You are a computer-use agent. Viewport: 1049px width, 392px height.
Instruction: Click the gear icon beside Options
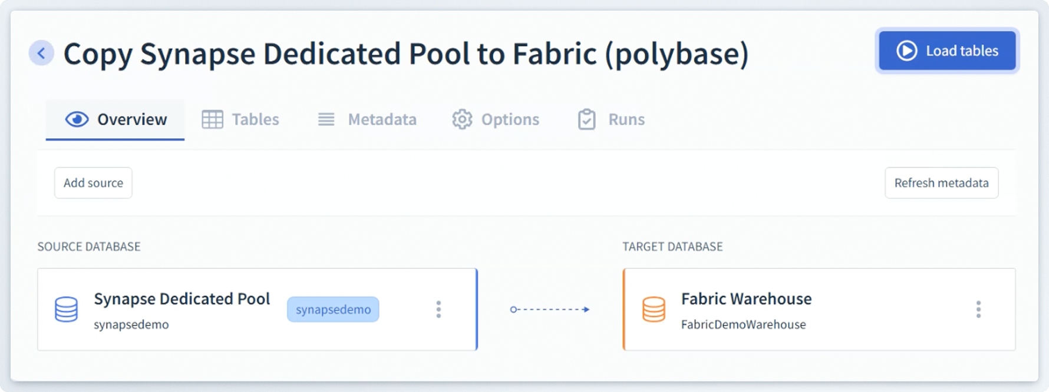(462, 119)
